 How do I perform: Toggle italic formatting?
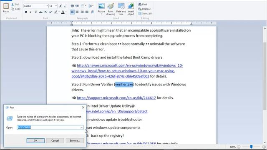(x=30, y=12)
